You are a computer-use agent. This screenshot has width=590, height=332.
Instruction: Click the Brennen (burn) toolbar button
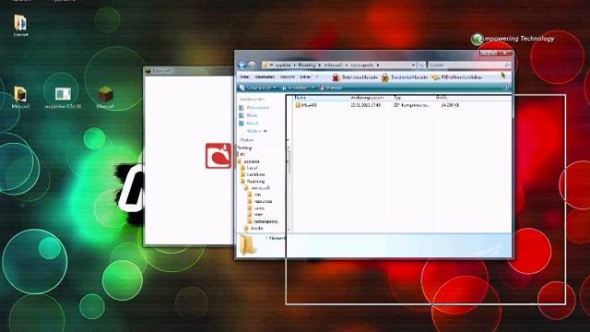[x=331, y=88]
